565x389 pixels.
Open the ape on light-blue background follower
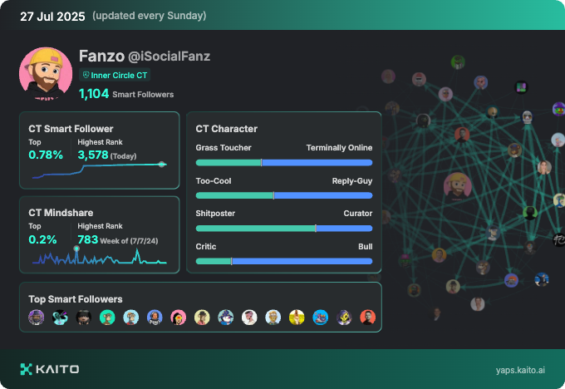click(x=131, y=318)
